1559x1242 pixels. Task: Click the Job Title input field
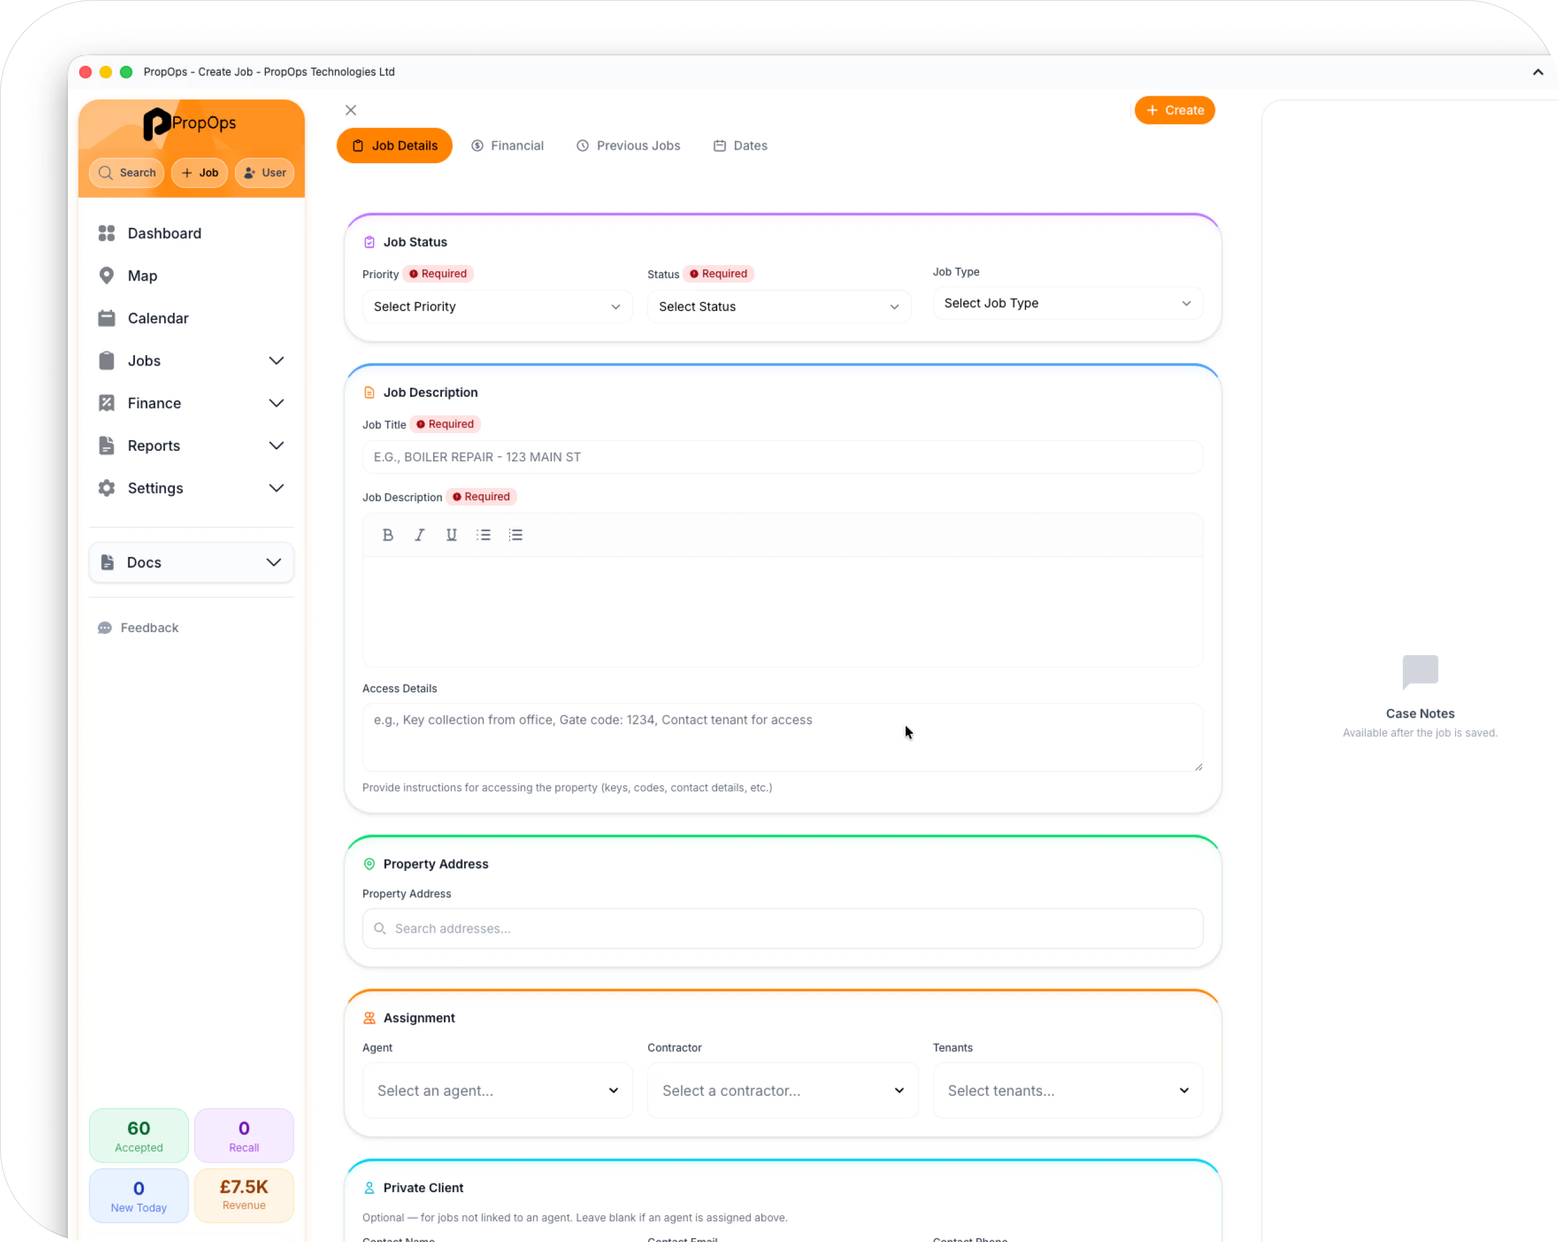[783, 458]
